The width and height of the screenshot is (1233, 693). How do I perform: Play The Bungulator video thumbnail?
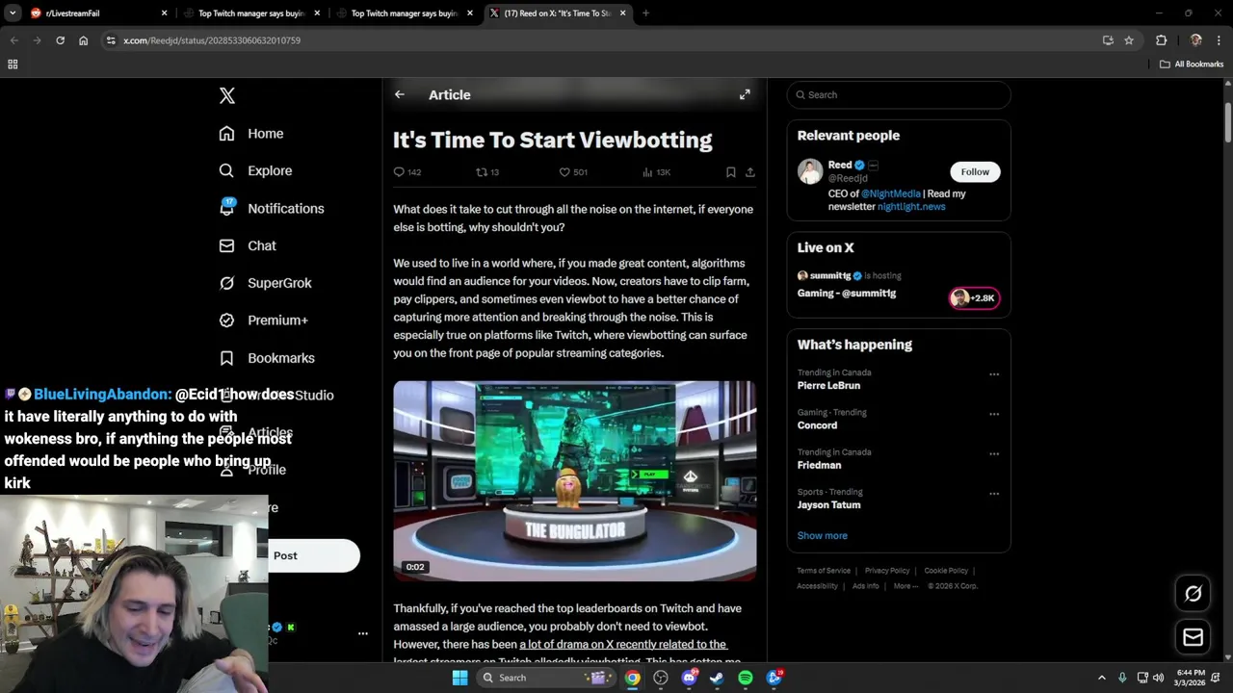point(575,481)
